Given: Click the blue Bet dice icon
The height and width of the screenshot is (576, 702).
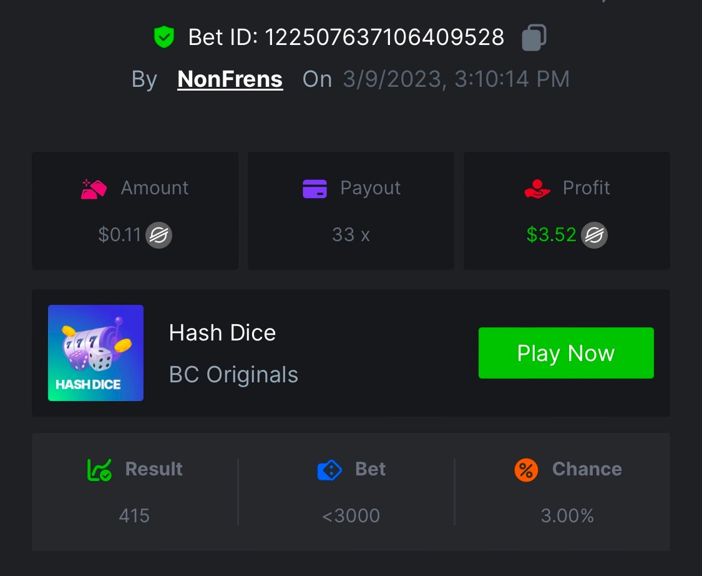Looking at the screenshot, I should (x=329, y=470).
